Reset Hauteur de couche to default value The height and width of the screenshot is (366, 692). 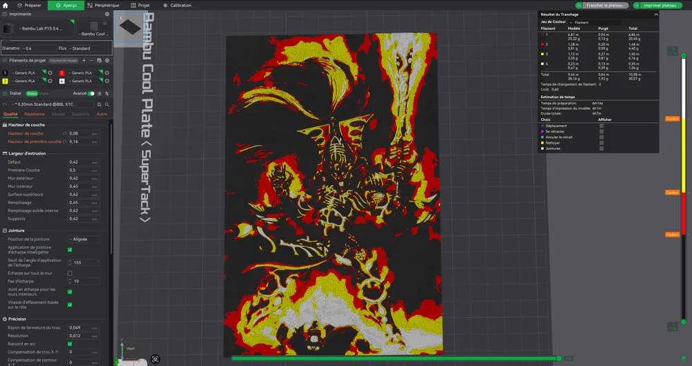pyautogui.click(x=64, y=133)
